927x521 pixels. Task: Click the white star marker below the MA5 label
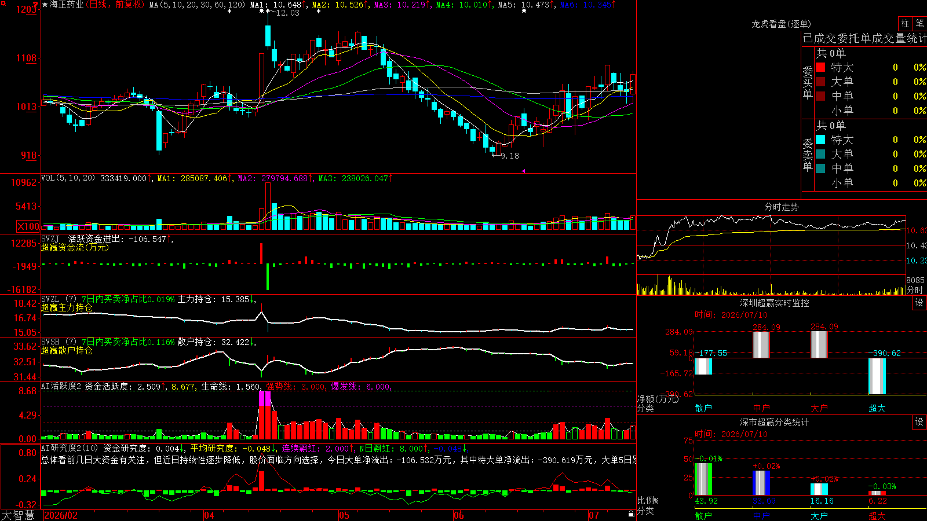(524, 11)
